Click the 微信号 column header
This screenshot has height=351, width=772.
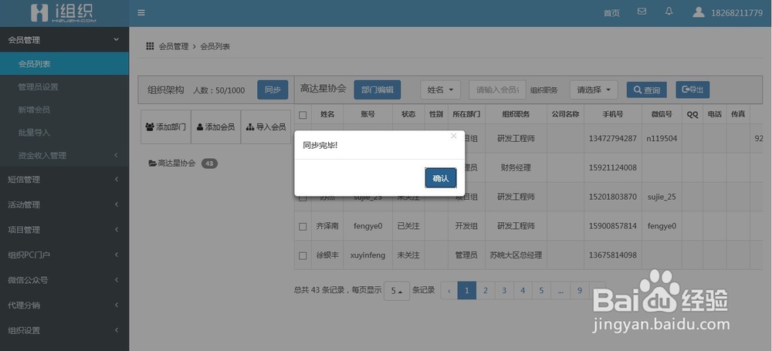[662, 114]
